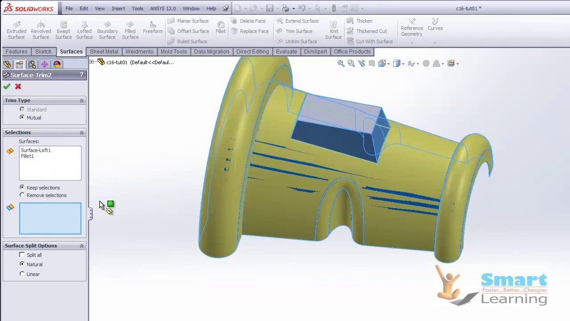The height and width of the screenshot is (321, 570).
Task: Click the Thicken tool
Action: coord(359,21)
